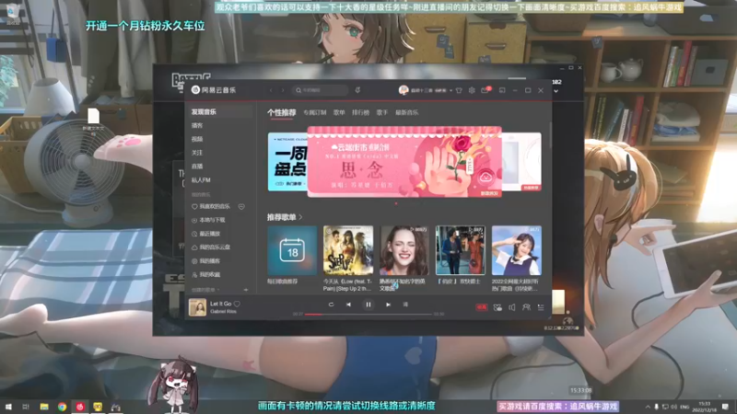737x414 pixels.
Task: Switch to 歌单 tab
Action: tap(339, 112)
